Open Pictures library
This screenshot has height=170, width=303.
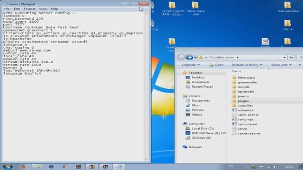coord(198,110)
